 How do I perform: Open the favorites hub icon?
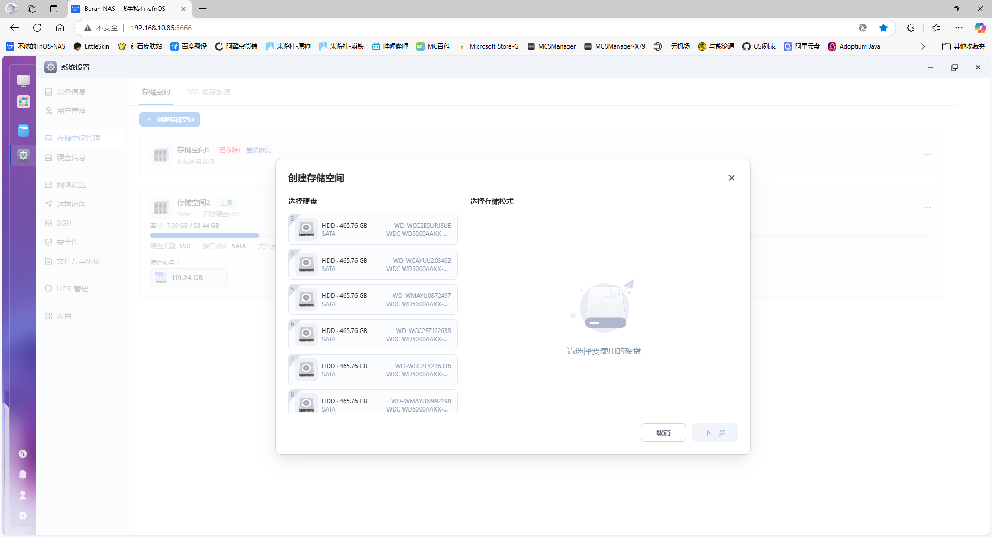(936, 28)
